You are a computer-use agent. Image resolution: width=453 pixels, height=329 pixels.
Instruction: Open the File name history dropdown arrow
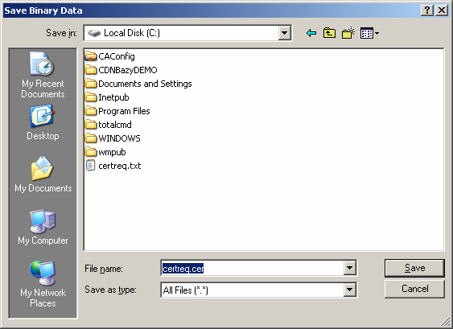point(349,268)
